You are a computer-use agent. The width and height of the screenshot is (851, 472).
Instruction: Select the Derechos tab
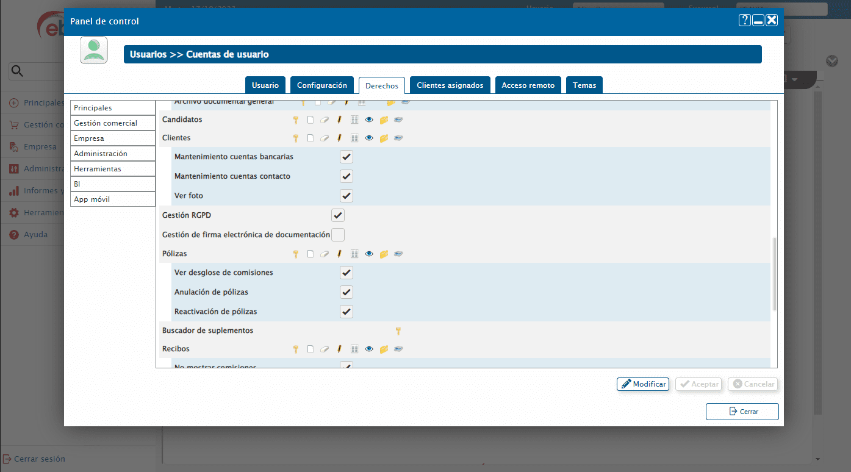382,85
